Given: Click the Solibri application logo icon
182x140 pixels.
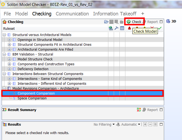Looking at the screenshot, I should coord(3,4).
